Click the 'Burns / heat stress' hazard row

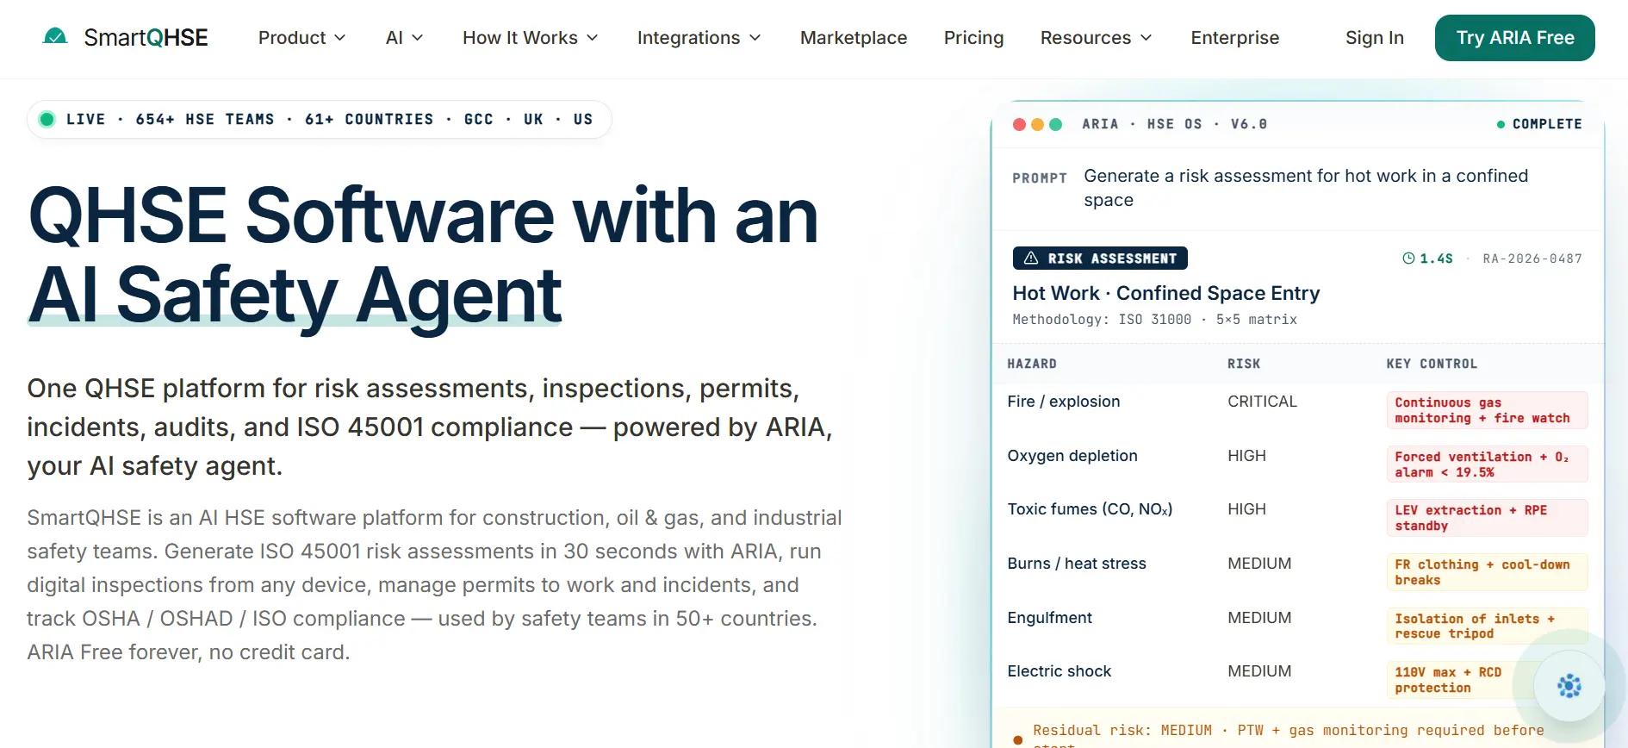(1296, 572)
